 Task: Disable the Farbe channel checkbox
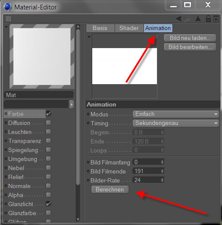[x=49, y=114]
